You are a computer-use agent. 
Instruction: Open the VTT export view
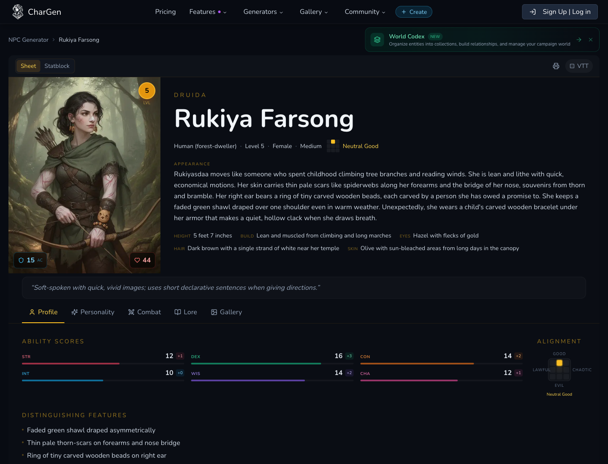[x=579, y=66]
